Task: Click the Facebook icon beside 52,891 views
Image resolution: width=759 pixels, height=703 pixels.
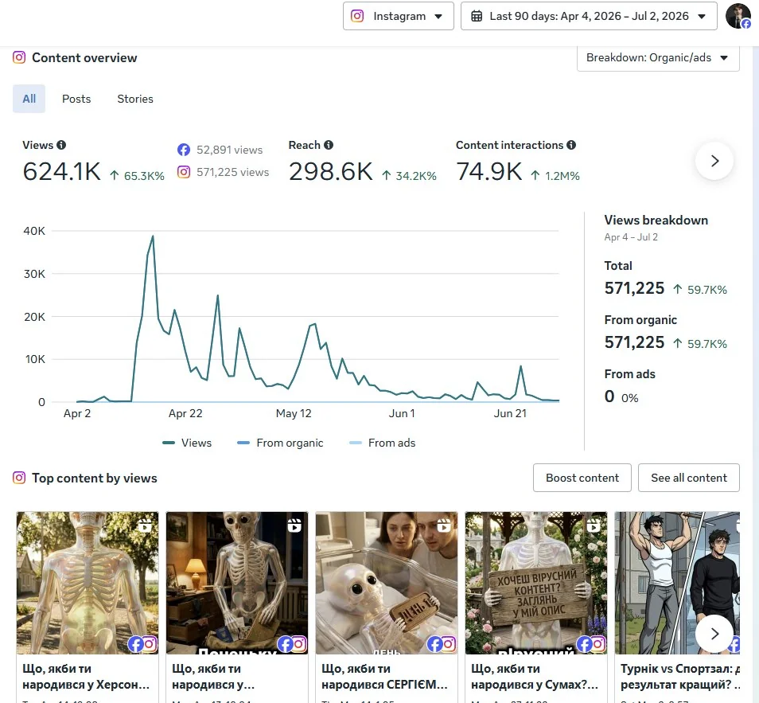Action: tap(184, 150)
